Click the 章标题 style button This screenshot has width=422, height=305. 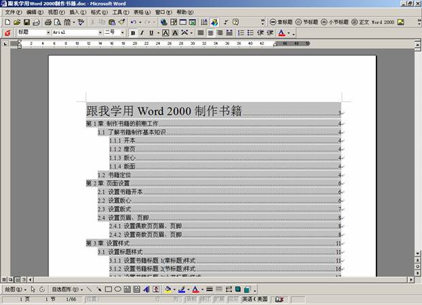tap(282, 22)
